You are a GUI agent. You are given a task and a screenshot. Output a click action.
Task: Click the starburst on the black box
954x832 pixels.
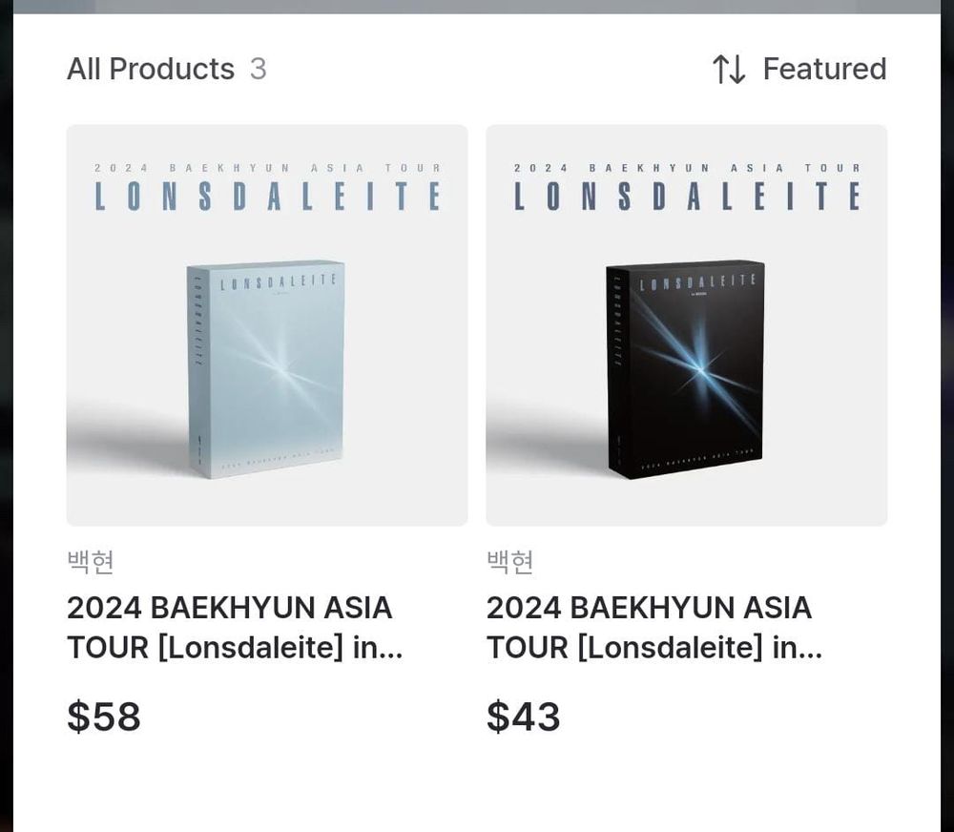click(699, 369)
